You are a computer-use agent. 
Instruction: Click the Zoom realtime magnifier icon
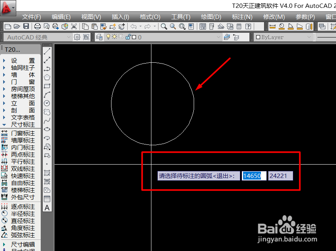pyautogui.click(x=164, y=26)
